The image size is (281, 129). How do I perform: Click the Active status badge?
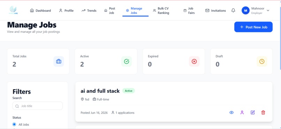pyautogui.click(x=129, y=91)
